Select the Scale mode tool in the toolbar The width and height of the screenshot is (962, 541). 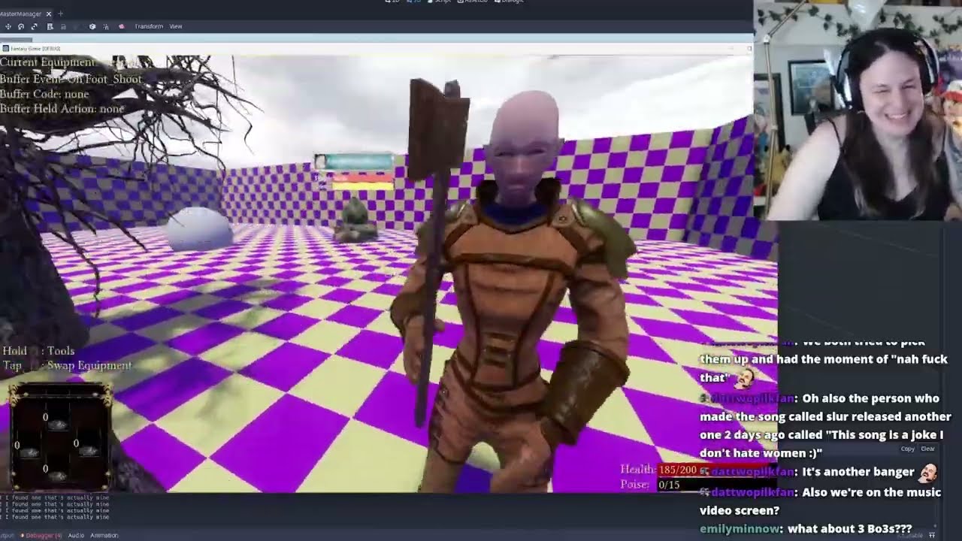34,26
